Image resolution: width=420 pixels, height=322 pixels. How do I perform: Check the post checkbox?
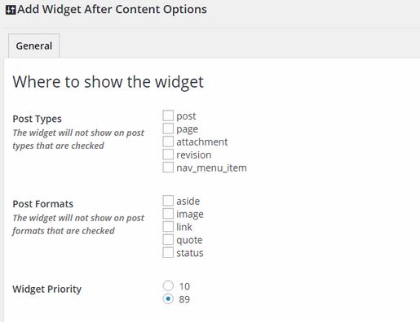point(168,115)
